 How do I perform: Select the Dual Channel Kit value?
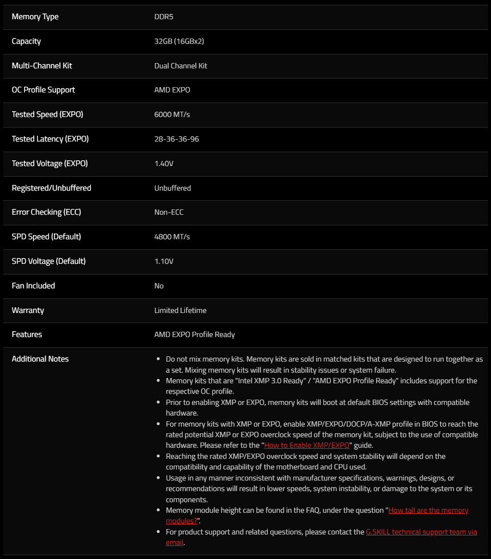pyautogui.click(x=180, y=66)
